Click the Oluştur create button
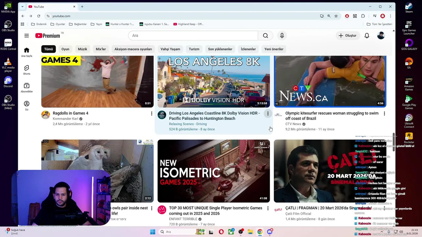 click(347, 36)
